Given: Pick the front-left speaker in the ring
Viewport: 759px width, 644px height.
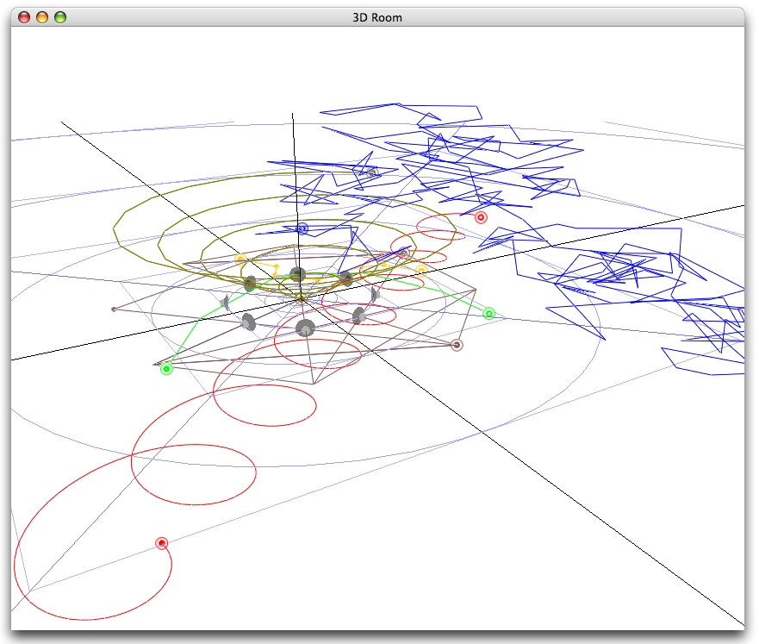Looking at the screenshot, I should 248,322.
